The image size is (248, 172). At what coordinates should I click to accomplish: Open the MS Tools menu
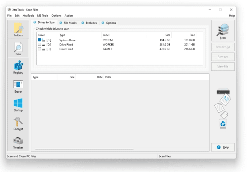pos(43,16)
